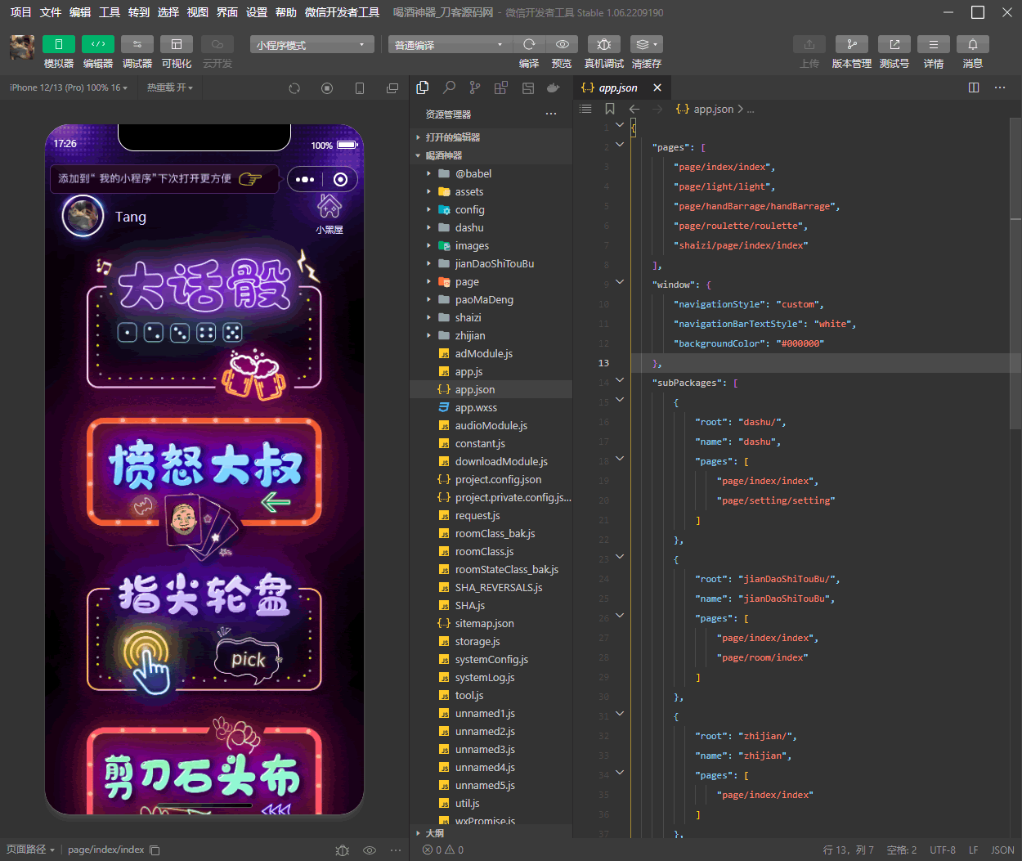The image size is (1022, 861).
Task: Click the 预览 preview eye icon
Action: click(x=562, y=44)
